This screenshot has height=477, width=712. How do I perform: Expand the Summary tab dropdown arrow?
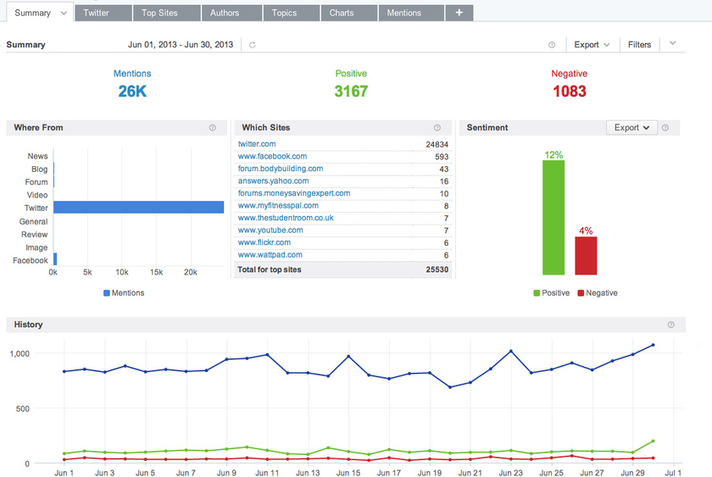[x=64, y=14]
